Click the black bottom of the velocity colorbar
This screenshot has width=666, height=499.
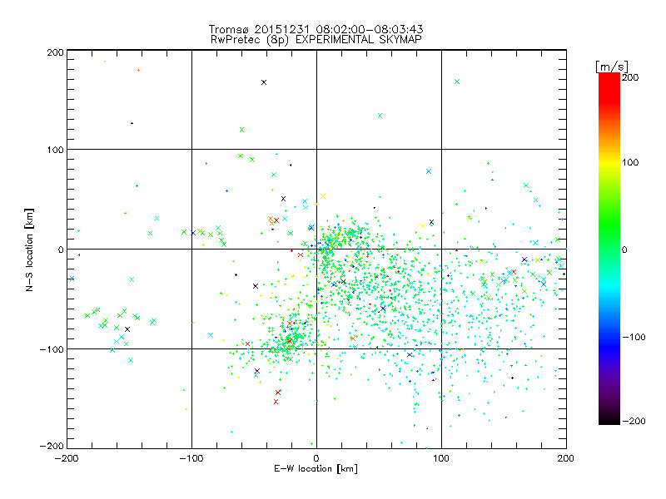[x=609, y=420]
